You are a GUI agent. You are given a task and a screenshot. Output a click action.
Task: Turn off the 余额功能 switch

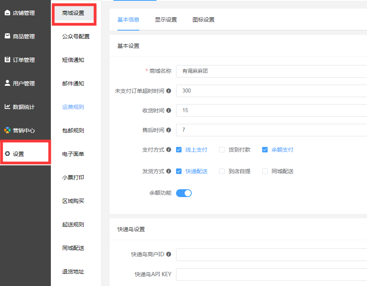click(x=184, y=193)
